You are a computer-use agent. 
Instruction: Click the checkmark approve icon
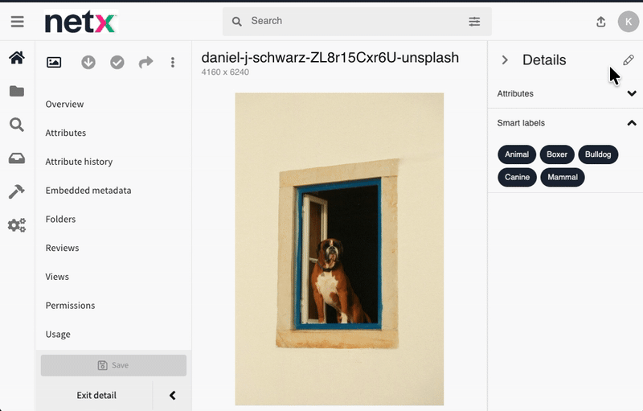[x=117, y=63]
